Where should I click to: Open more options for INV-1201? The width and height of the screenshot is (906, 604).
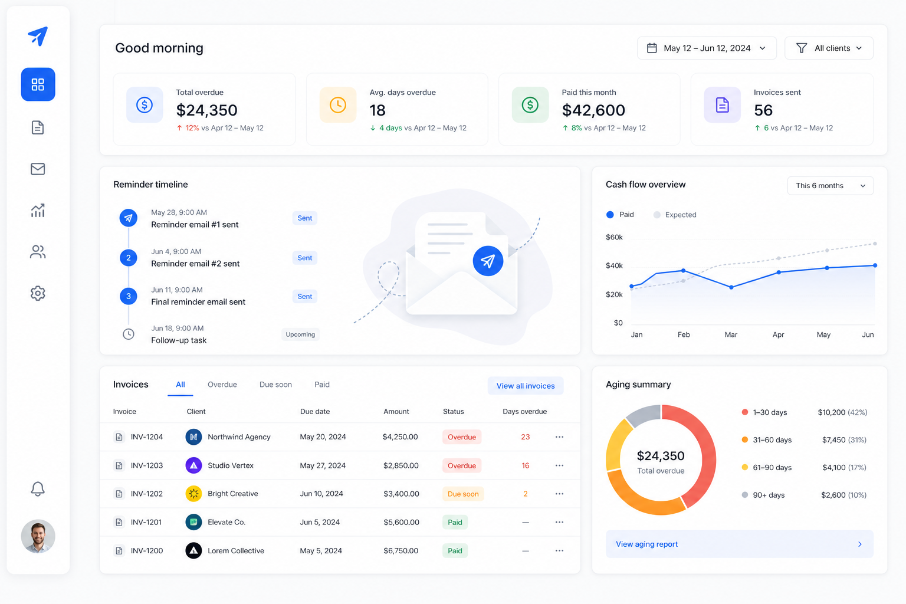(x=559, y=522)
